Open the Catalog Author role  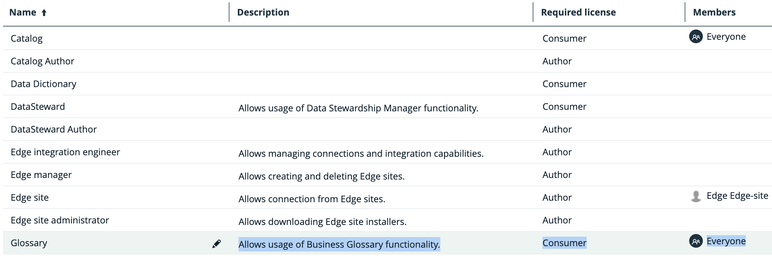[x=43, y=61]
